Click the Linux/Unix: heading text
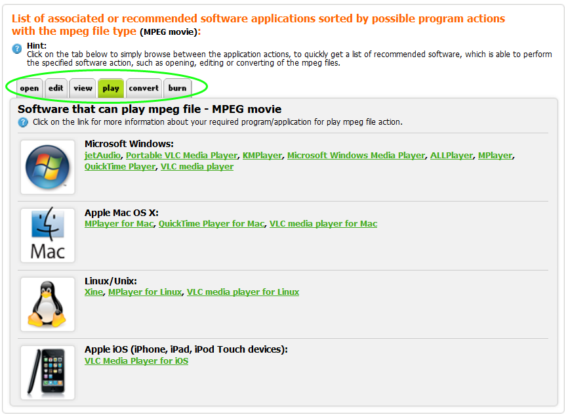This screenshot has height=415, width=568. (x=110, y=281)
